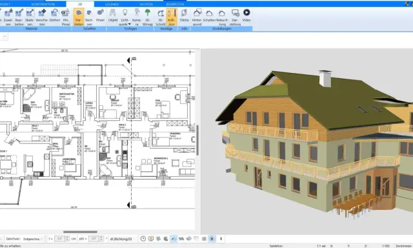Insert a 3D-Bitmap tree icon
Screen dimensions: 413x248
click(x=148, y=17)
